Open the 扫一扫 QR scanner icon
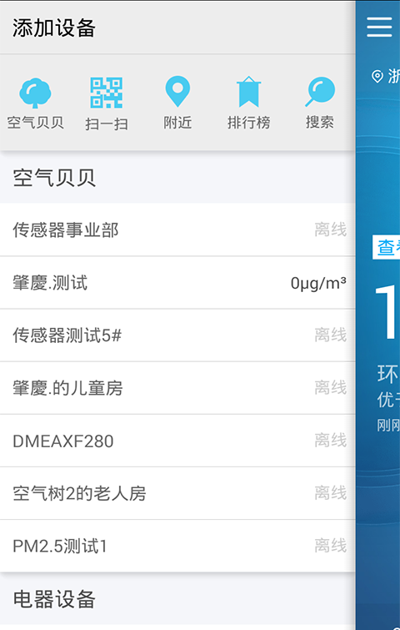The height and width of the screenshot is (630, 400). coord(107,93)
